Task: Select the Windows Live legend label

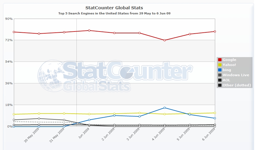Action: [x=236, y=75]
